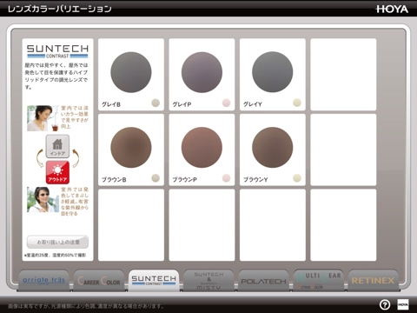Select the Suntech Contrast tab
Viewport: 417px width, 313px height.
point(154,280)
